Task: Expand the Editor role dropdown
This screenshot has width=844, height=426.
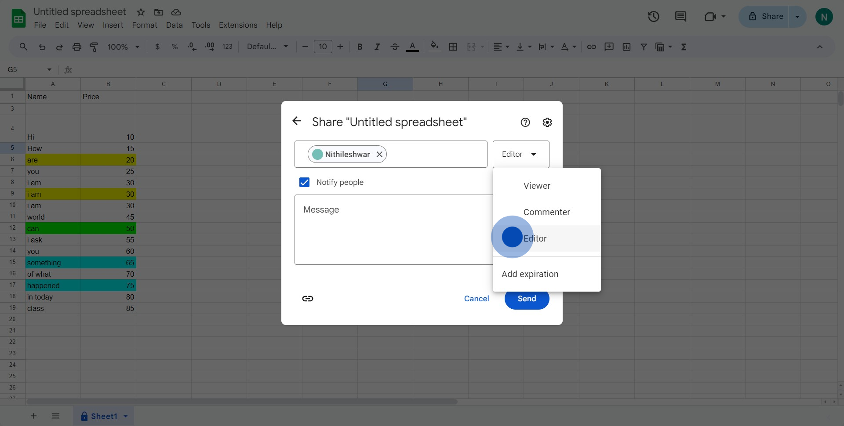Action: pos(520,154)
